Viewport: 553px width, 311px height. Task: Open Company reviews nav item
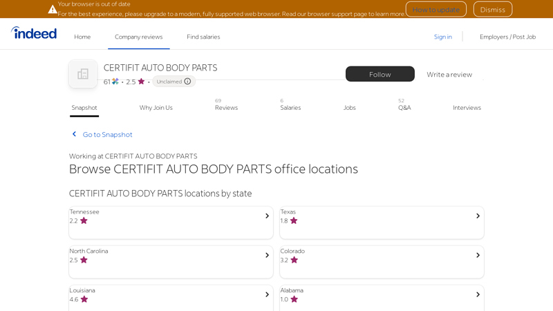coord(139,37)
